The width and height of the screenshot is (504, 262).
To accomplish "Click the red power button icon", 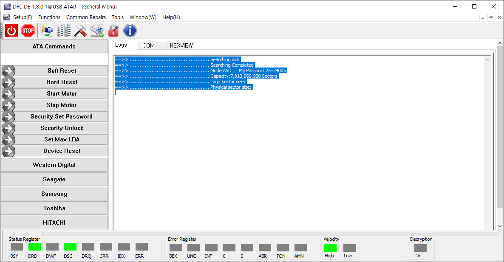I will click(x=11, y=31).
